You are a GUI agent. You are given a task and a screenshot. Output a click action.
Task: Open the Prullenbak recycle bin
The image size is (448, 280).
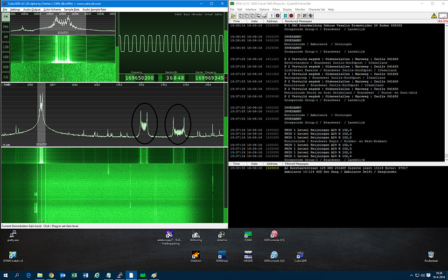[431, 257]
